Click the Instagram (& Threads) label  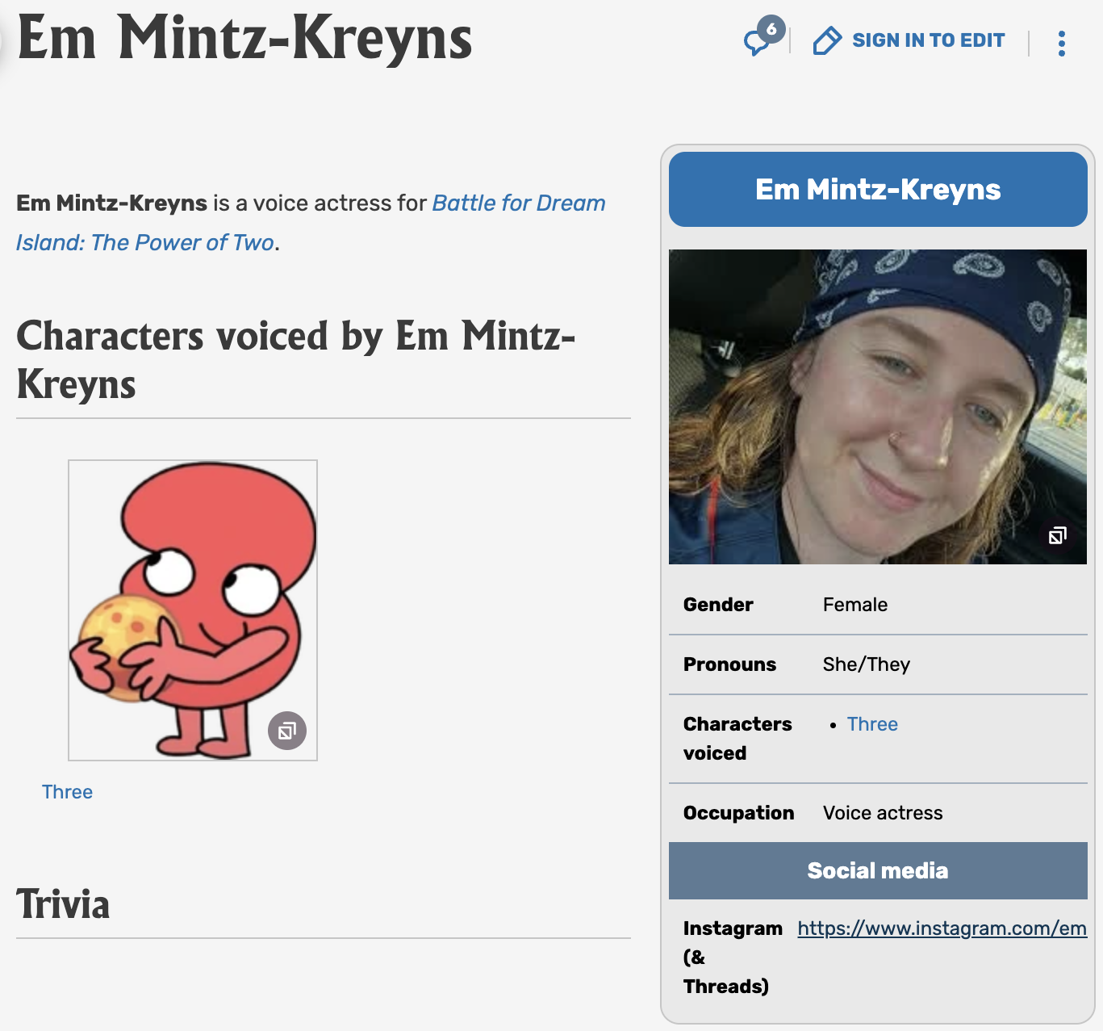click(733, 958)
